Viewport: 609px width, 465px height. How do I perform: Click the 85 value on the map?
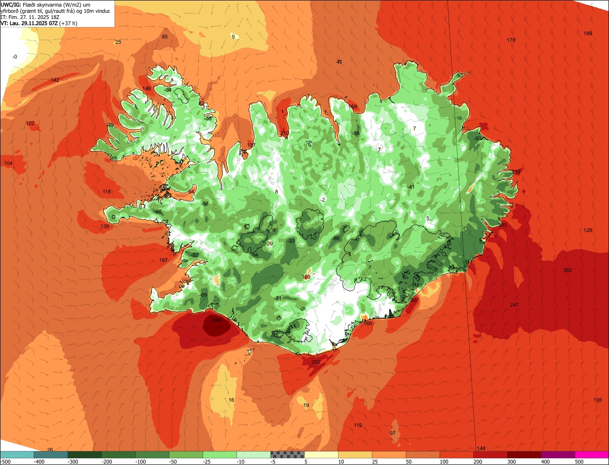point(165,37)
